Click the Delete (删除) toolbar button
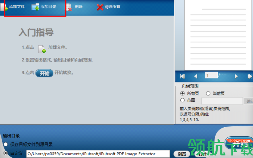The width and height of the screenshot is (253, 158). point(74,7)
